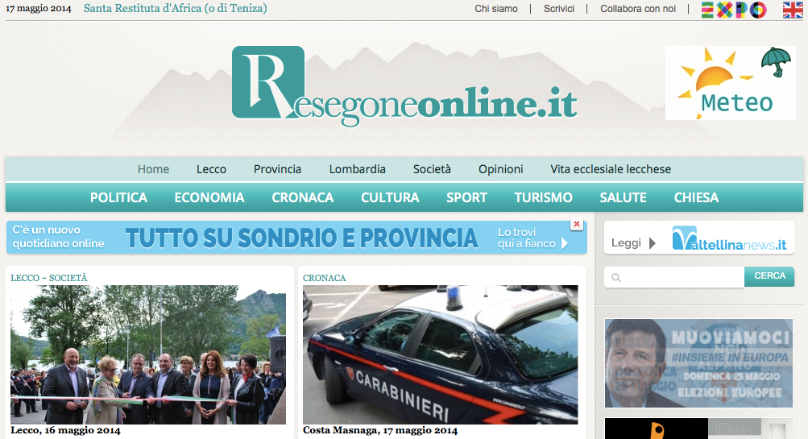Viewport: 808px width, 439px height.
Task: Close the Sondrio e Provincia banner
Action: (x=577, y=224)
